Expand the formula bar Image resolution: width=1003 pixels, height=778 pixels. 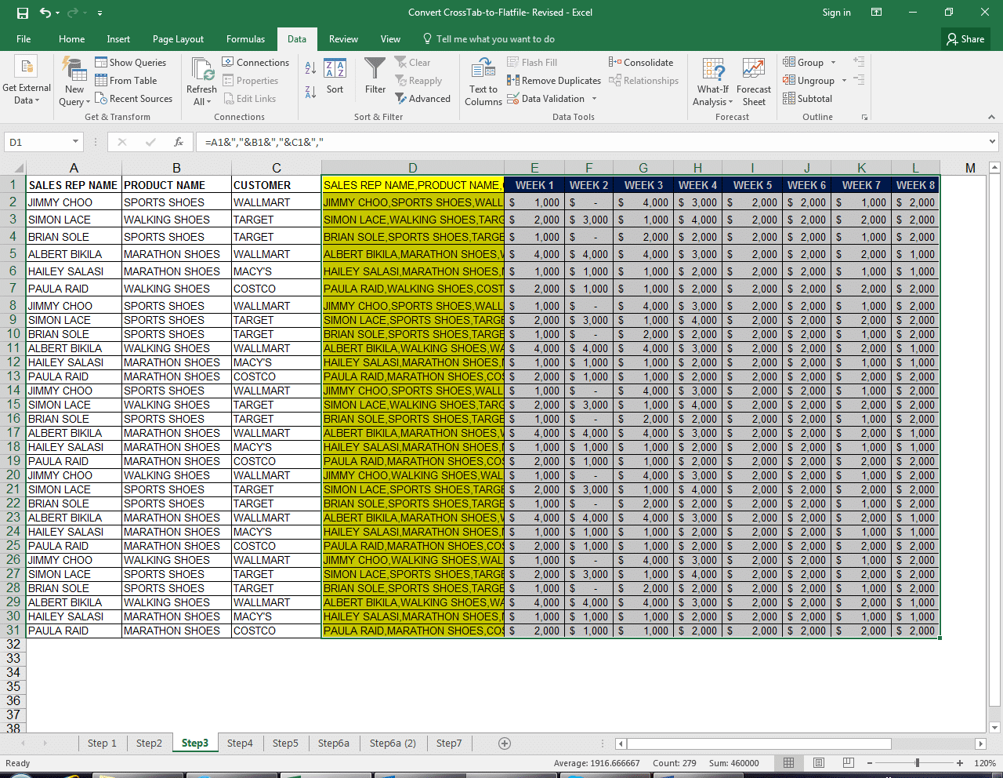(993, 142)
